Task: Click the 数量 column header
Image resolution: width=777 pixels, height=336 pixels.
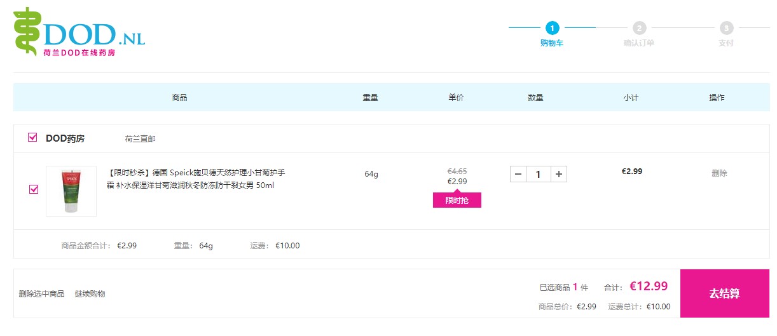Action: click(536, 98)
